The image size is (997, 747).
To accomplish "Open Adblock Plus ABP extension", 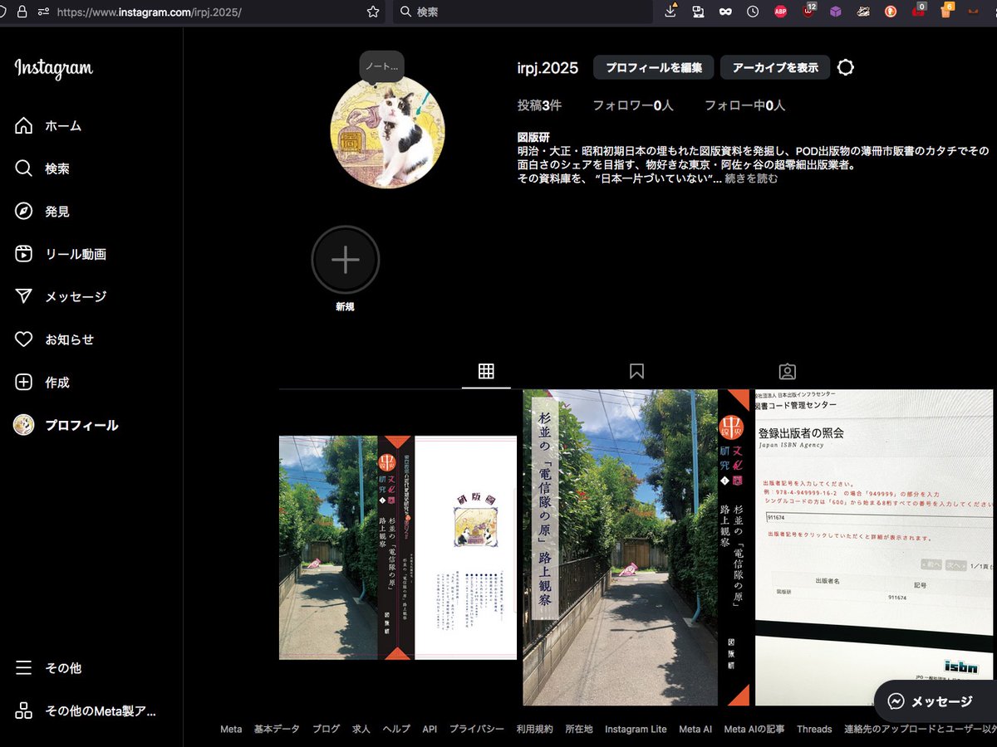I will point(781,12).
